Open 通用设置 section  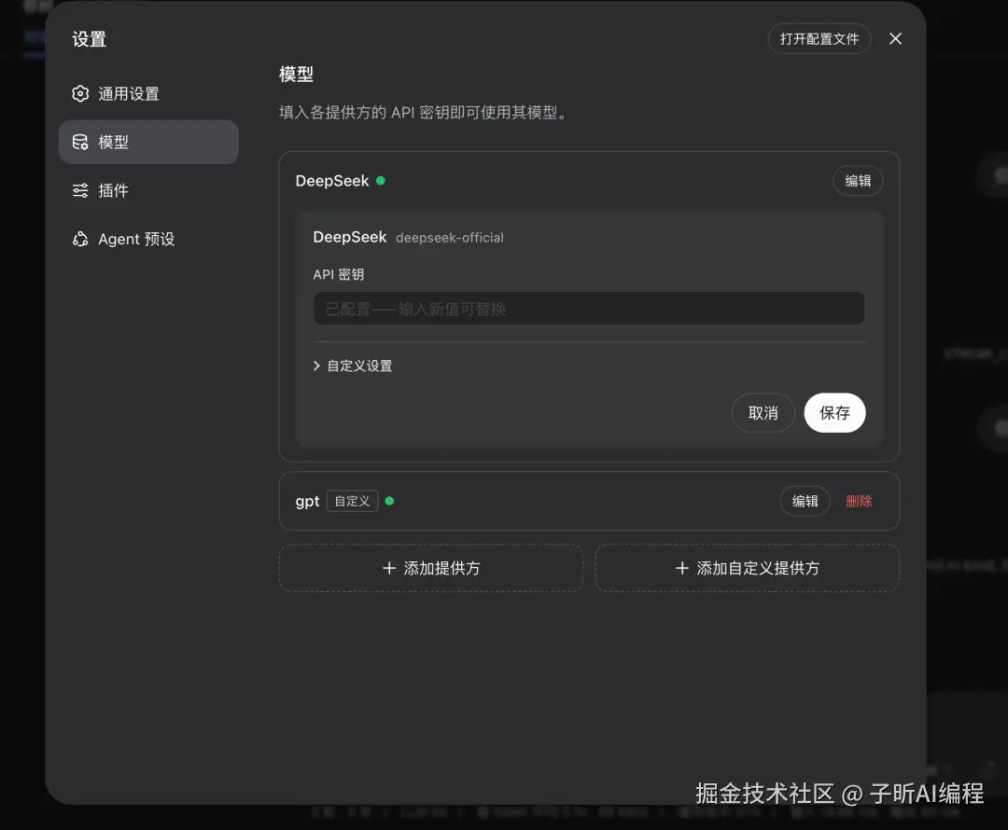point(148,94)
